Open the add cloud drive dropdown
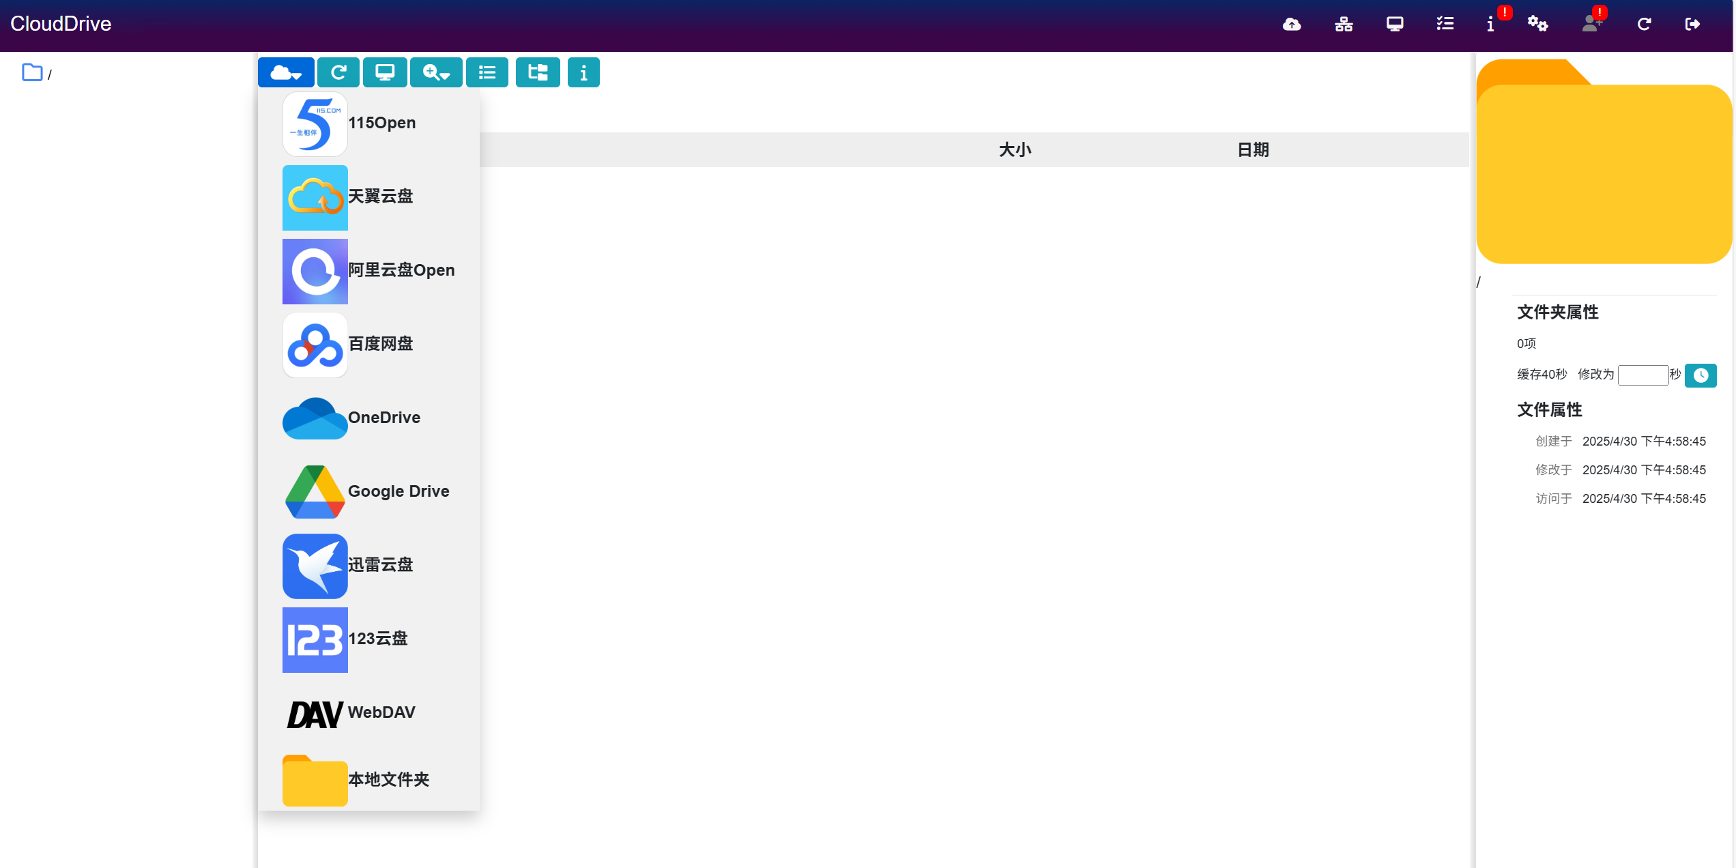Image resolution: width=1736 pixels, height=868 pixels. 286,72
